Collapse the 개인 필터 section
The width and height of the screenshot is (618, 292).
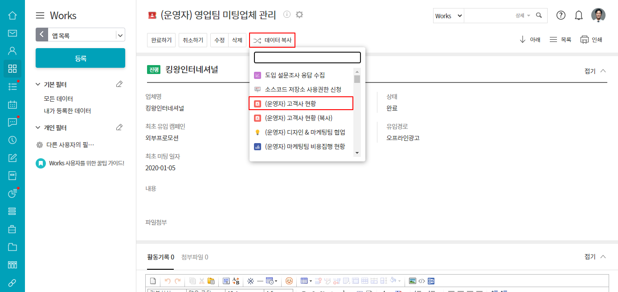38,128
